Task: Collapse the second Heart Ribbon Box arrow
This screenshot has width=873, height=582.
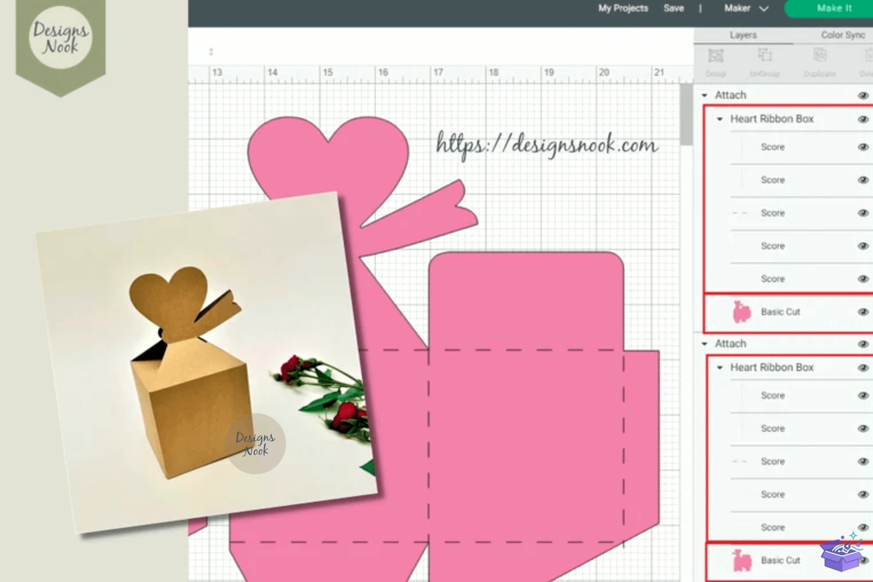Action: tap(720, 368)
